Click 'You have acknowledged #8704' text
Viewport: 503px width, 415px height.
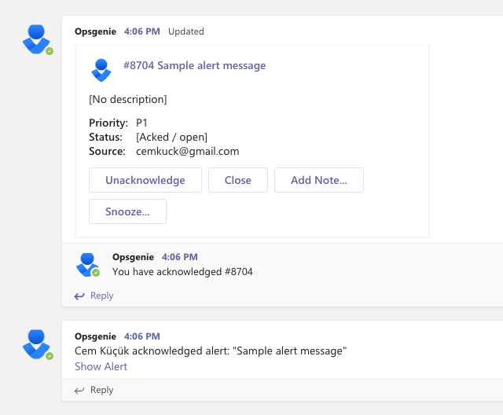pyautogui.click(x=182, y=272)
